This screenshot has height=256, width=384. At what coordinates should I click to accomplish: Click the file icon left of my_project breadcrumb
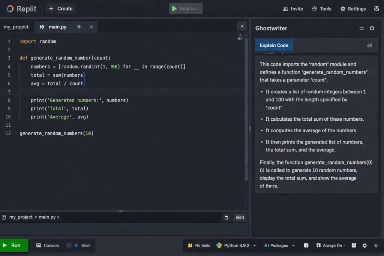4,217
